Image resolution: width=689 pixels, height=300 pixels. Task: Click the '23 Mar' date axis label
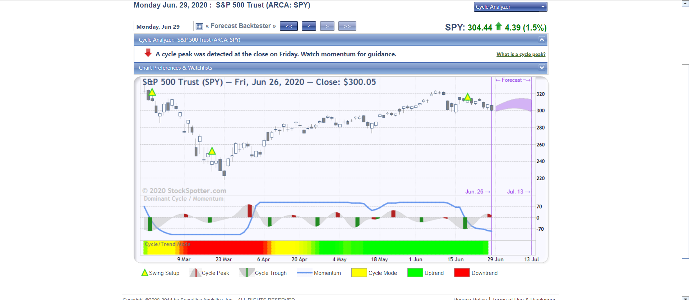pos(224,259)
